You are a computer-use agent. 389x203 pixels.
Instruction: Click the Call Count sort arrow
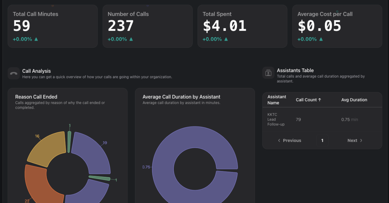click(320, 100)
